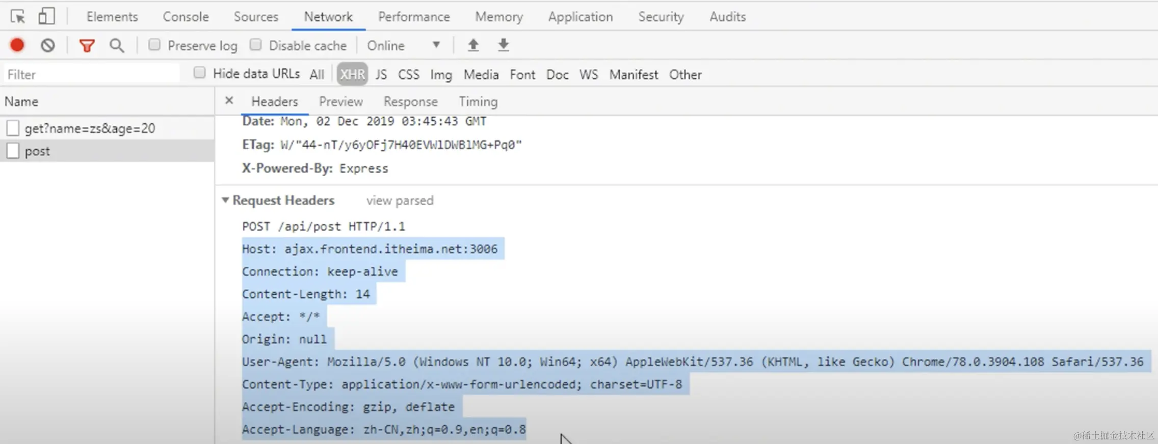Image resolution: width=1158 pixels, height=444 pixels.
Task: Click the Content-Length: 14 header
Action: tap(306, 294)
